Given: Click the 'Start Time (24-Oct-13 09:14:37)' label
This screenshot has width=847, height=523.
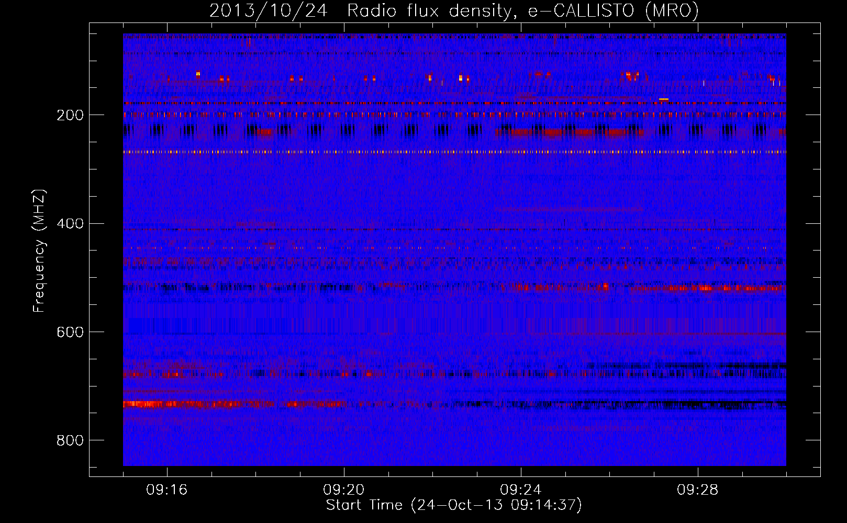Looking at the screenshot, I should pyautogui.click(x=454, y=505).
